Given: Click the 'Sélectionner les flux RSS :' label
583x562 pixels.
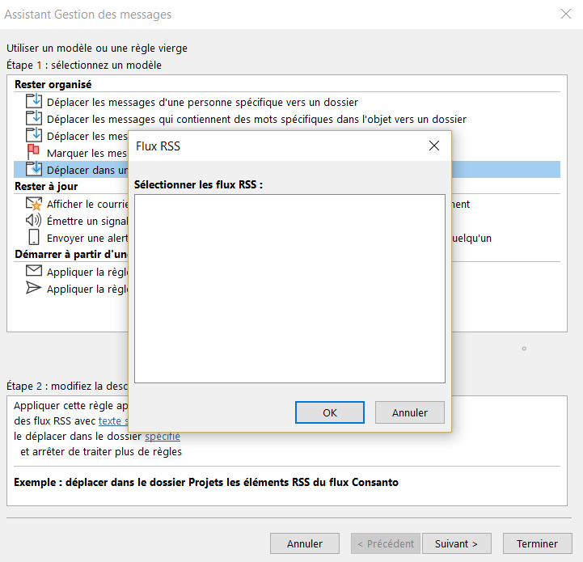Looking at the screenshot, I should (x=198, y=184).
